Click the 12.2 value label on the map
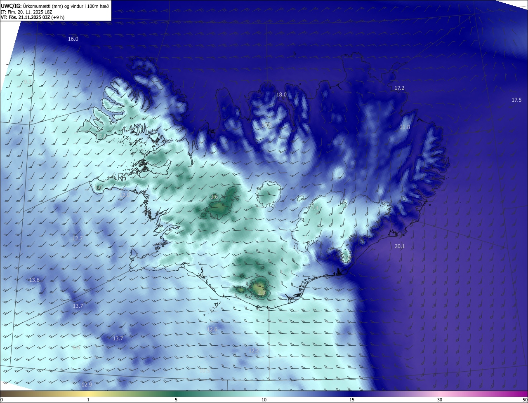 pyautogui.click(x=254, y=350)
